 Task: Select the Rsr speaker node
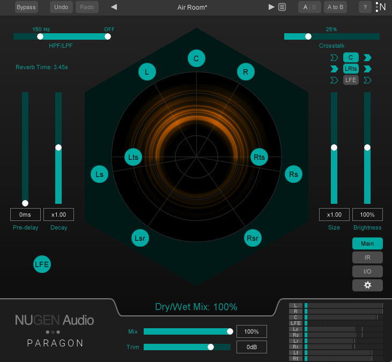253,238
